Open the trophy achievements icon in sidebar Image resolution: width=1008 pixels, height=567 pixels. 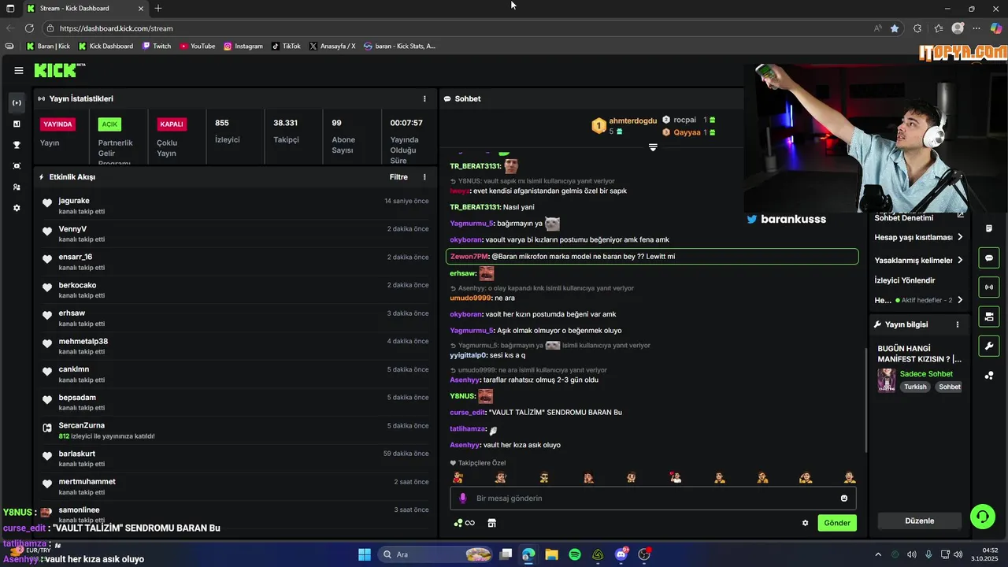17,145
